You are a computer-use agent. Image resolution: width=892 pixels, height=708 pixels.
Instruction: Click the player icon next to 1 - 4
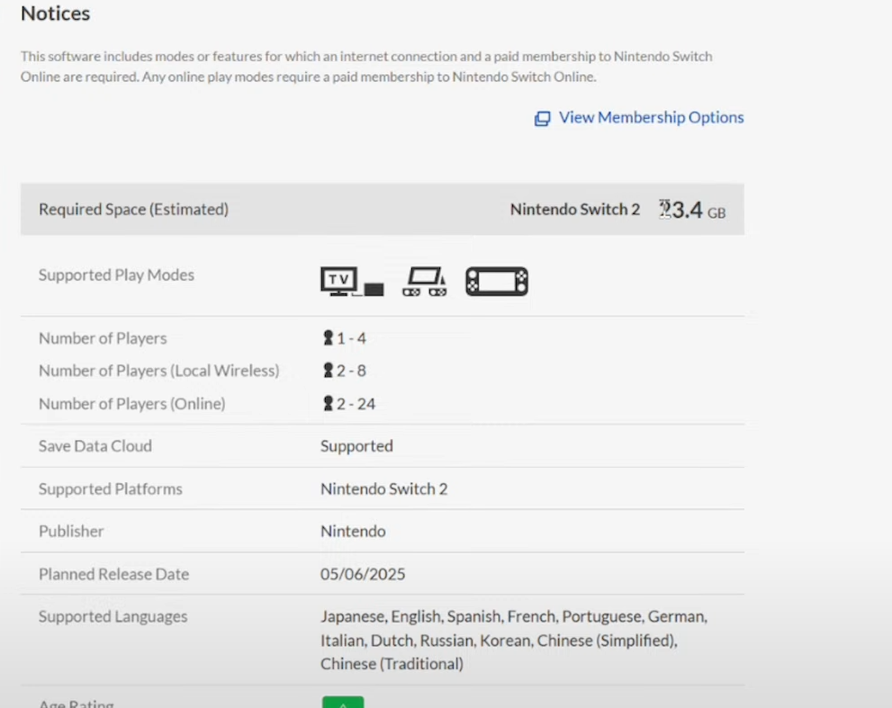pyautogui.click(x=328, y=337)
